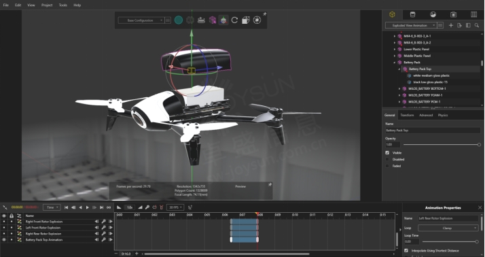Select MILOS_BATTERY FOAM-1 in the tree
Screen dimensions: 485x257
pyautogui.click(x=425, y=95)
